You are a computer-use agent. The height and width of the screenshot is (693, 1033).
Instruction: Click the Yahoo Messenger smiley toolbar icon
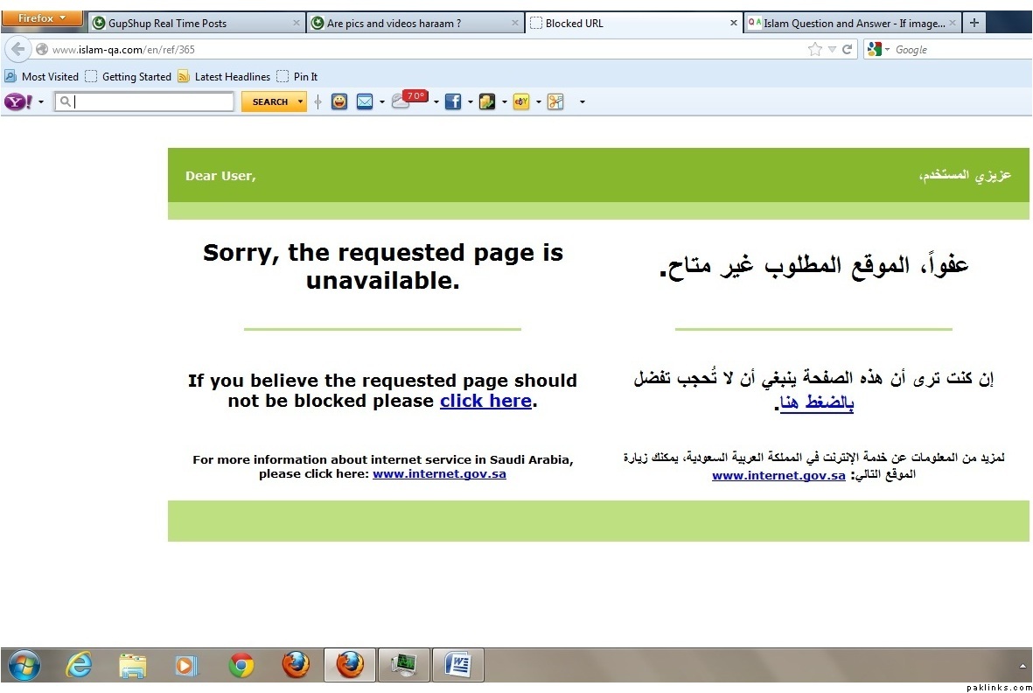(339, 101)
